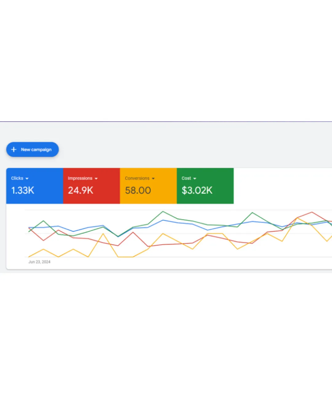Open the Clicks metric dropdown arrow

click(x=27, y=179)
